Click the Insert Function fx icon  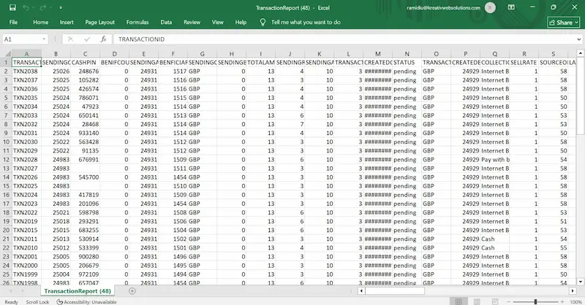[x=103, y=39]
